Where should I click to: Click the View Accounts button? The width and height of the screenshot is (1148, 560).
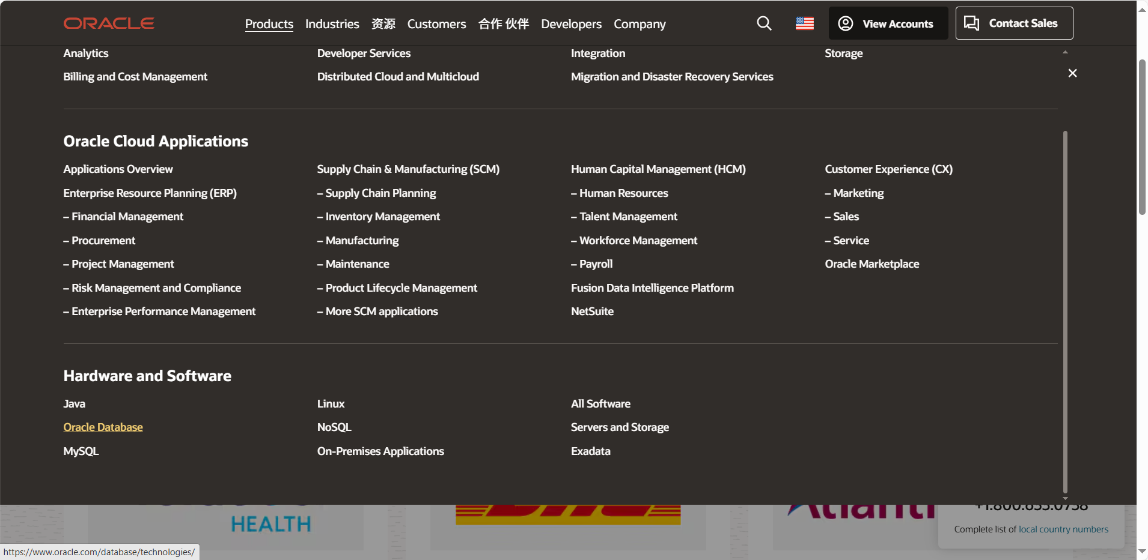[888, 23]
